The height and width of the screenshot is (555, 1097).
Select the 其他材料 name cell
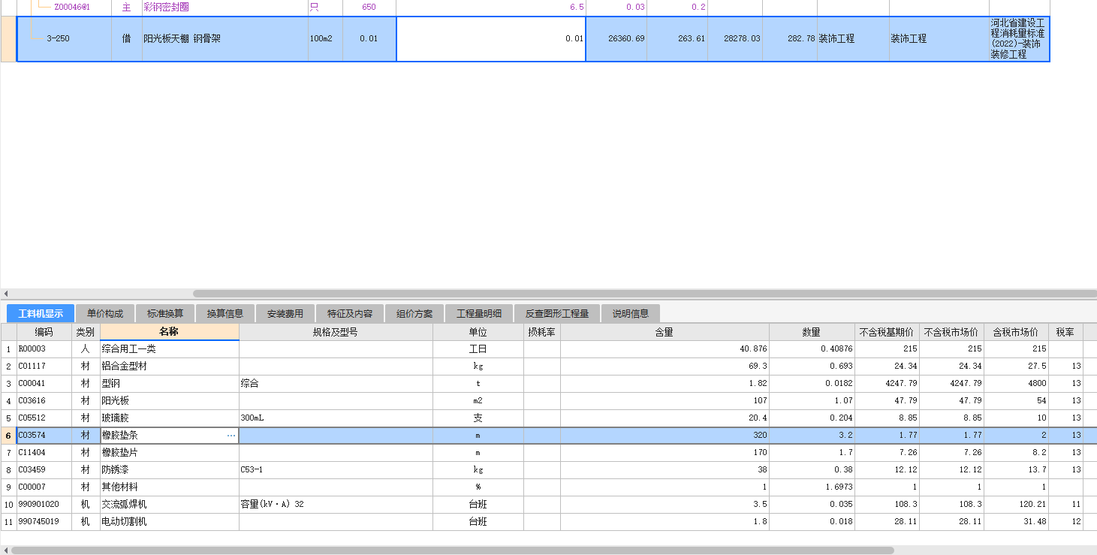pos(169,487)
